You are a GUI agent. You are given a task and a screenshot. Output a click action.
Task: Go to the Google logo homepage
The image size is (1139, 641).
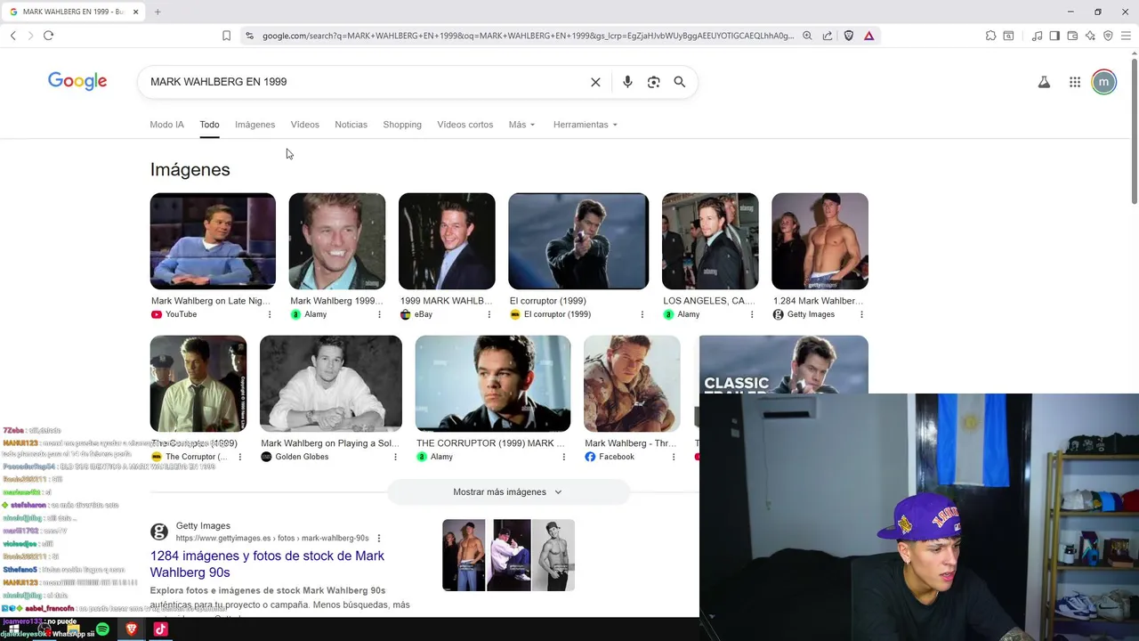tap(77, 81)
